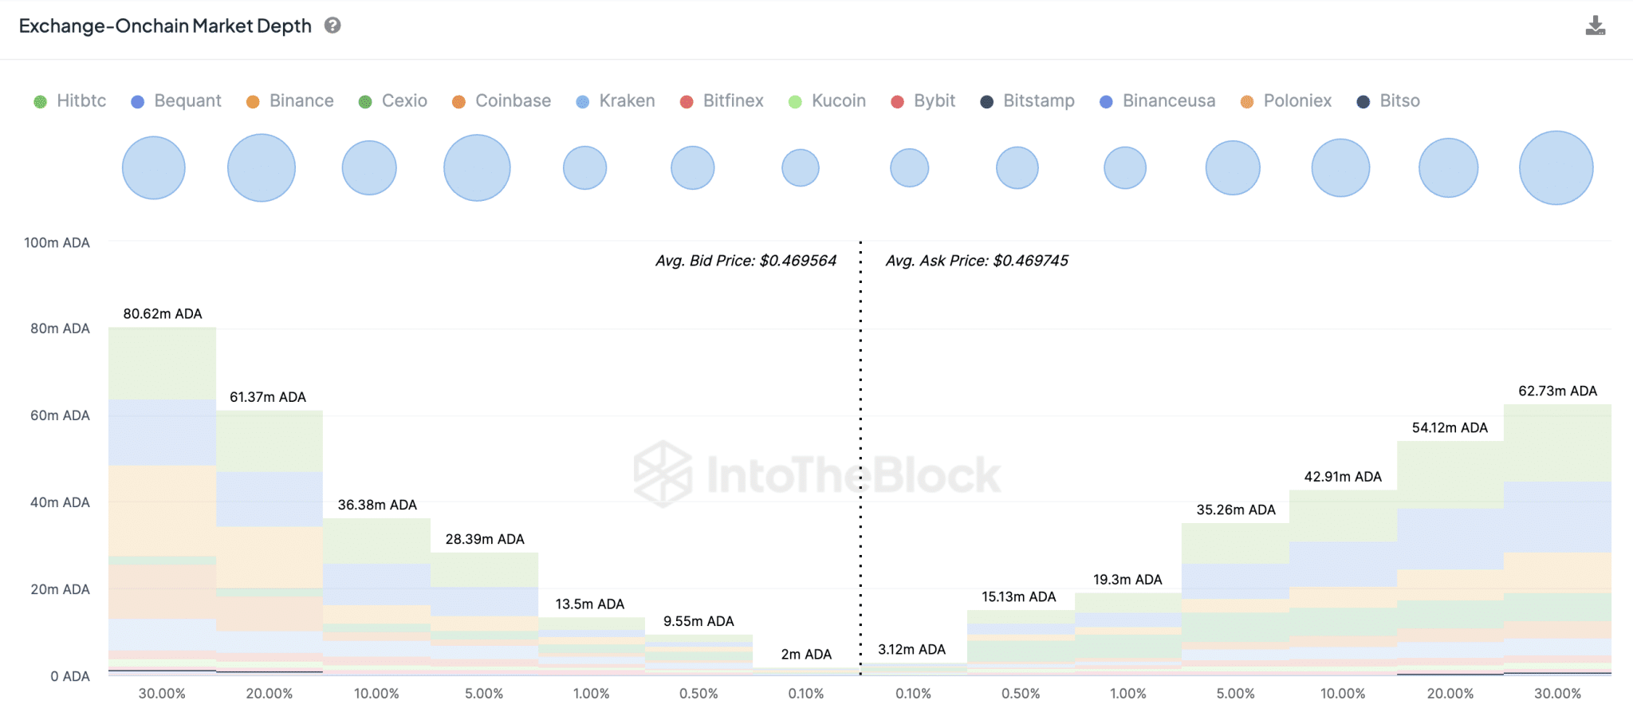Click the 100m ADA axis label
This screenshot has width=1633, height=724.
pos(57,242)
